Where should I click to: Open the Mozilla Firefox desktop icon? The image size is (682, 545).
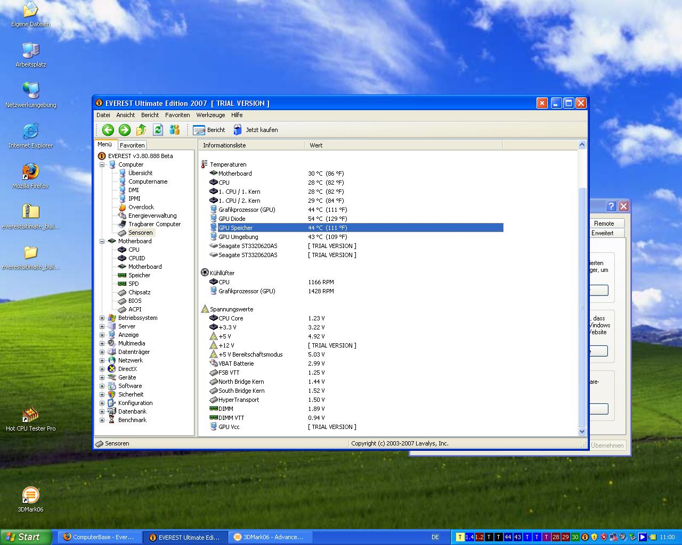pos(30,176)
